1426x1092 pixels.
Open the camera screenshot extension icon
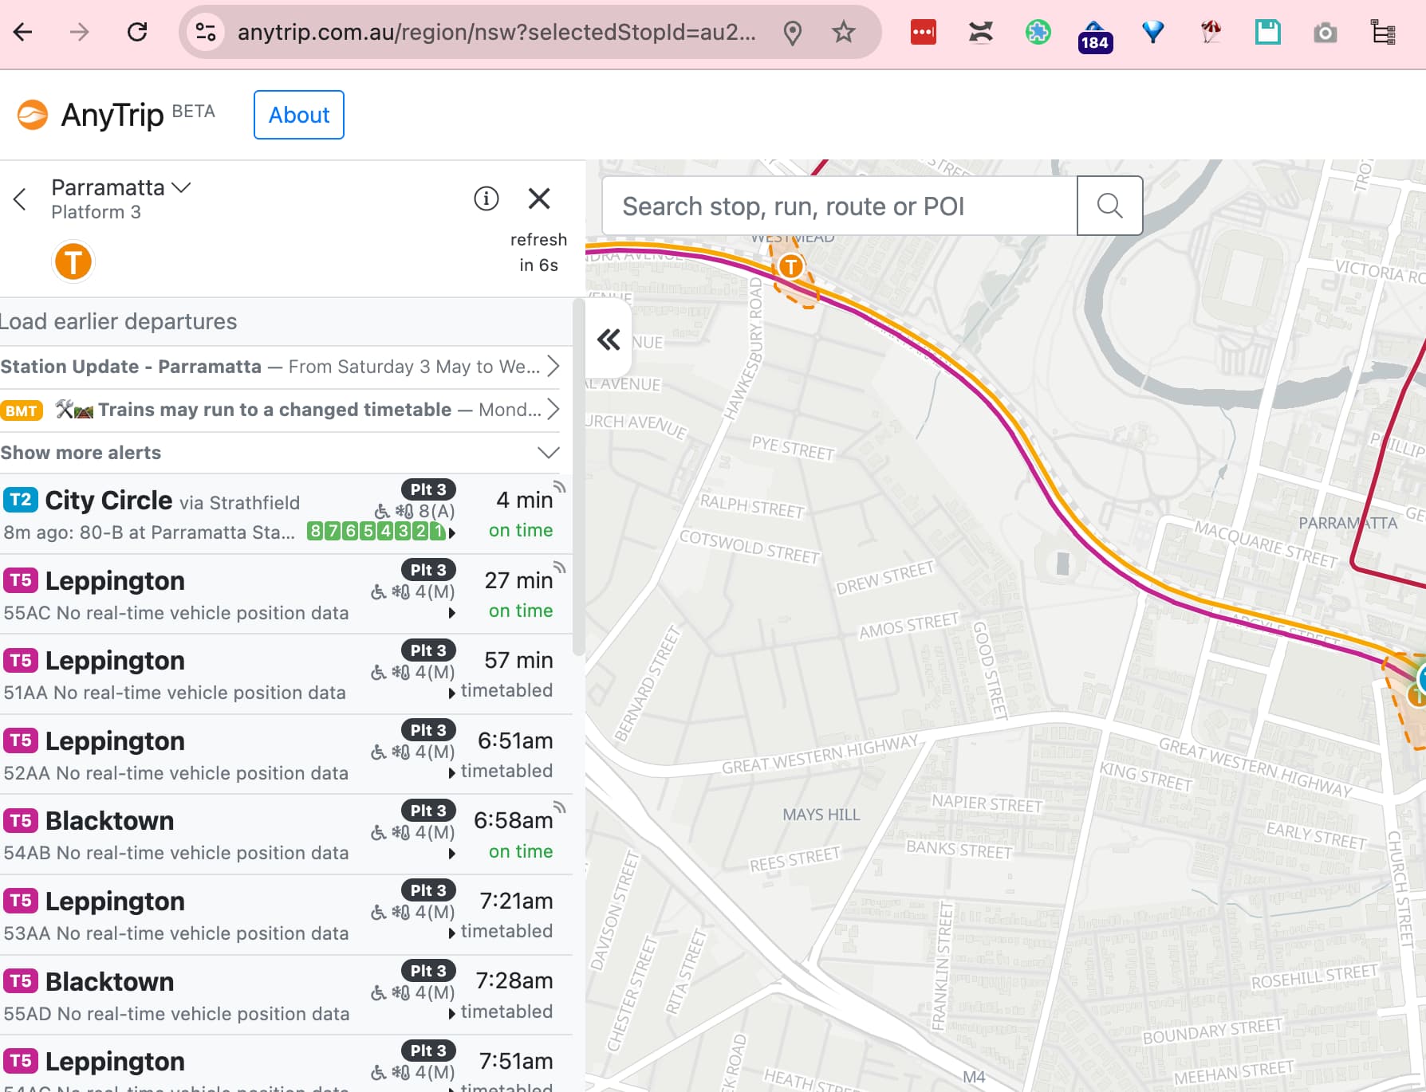coord(1325,33)
